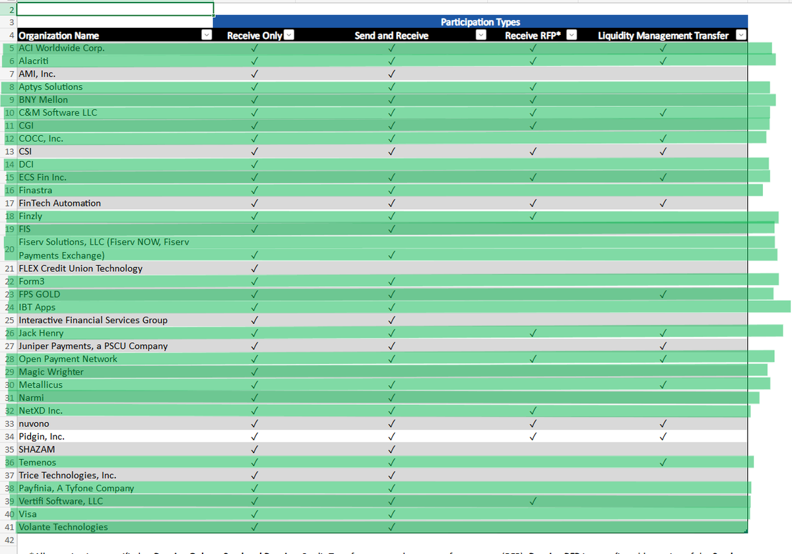
Task: Click the Receive RFP* checkmark for Pidgin, Inc.
Action: tap(533, 436)
